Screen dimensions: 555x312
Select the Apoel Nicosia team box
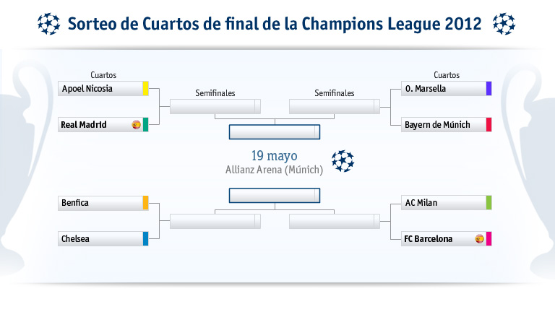pos(100,89)
